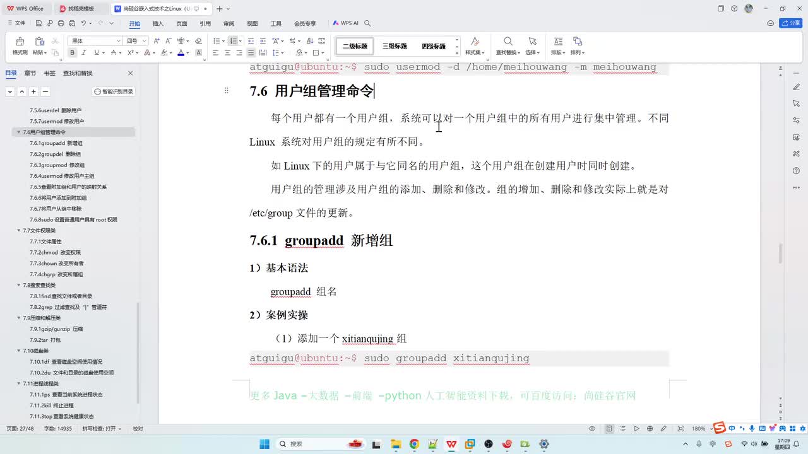The image size is (808, 454).
Task: Toggle the numbered list button
Action: (x=233, y=41)
